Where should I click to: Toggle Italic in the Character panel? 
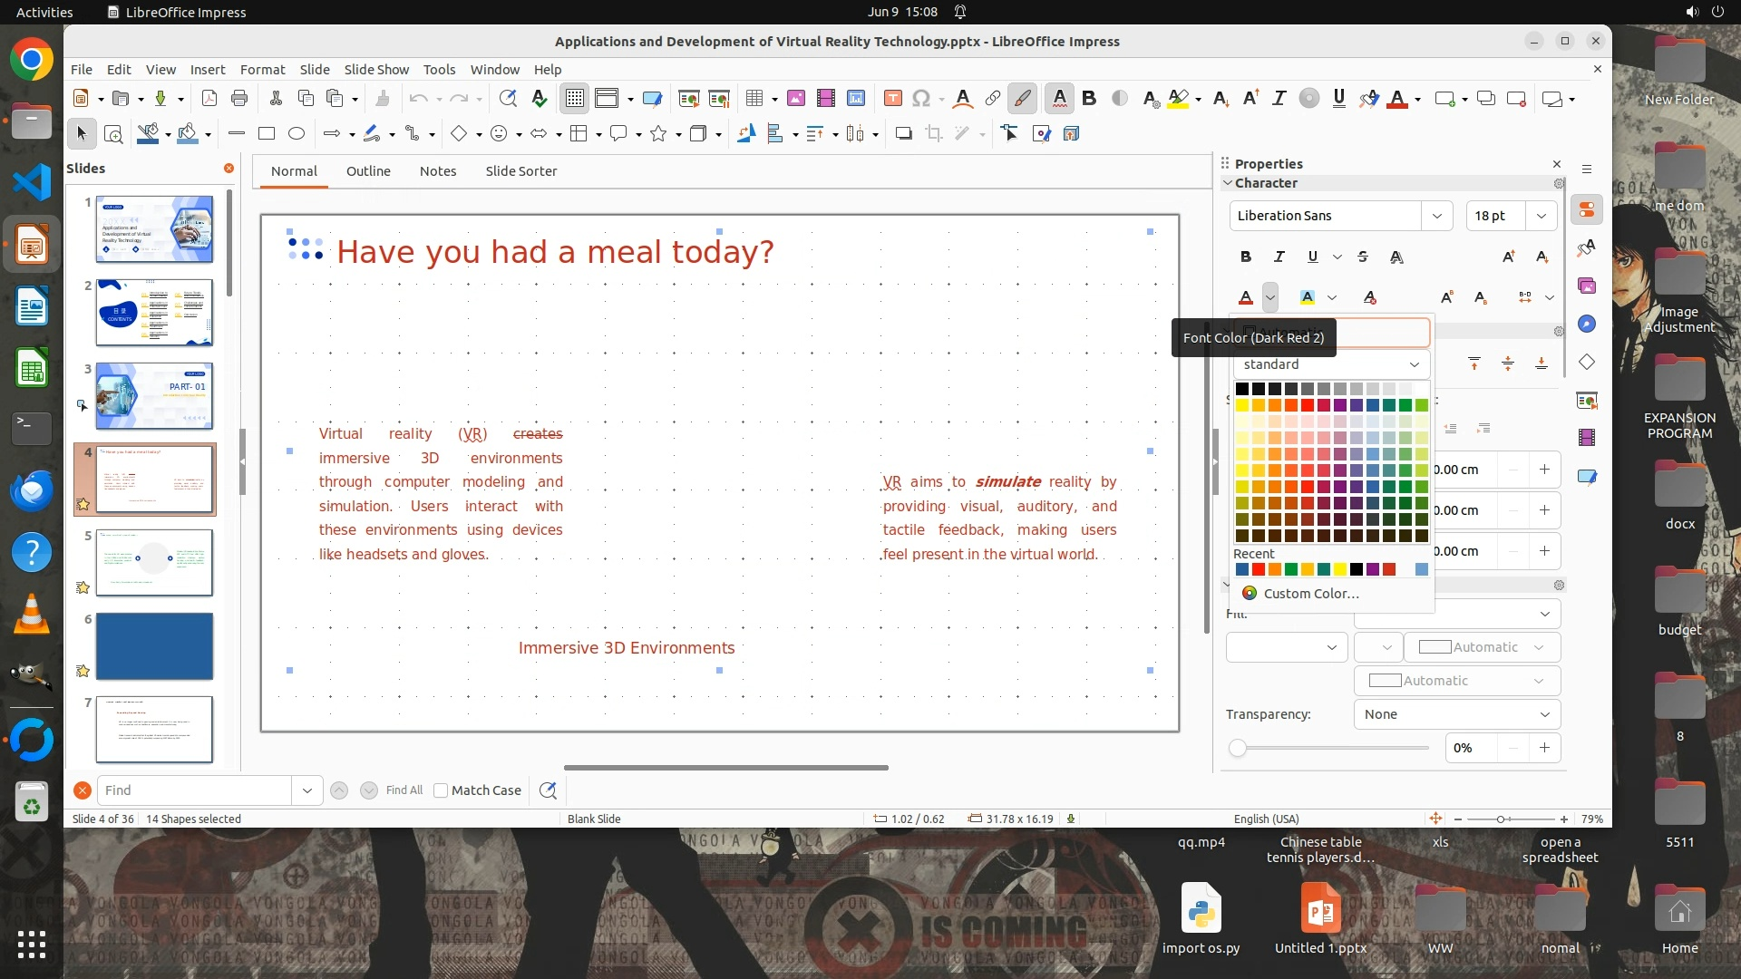pos(1279,257)
